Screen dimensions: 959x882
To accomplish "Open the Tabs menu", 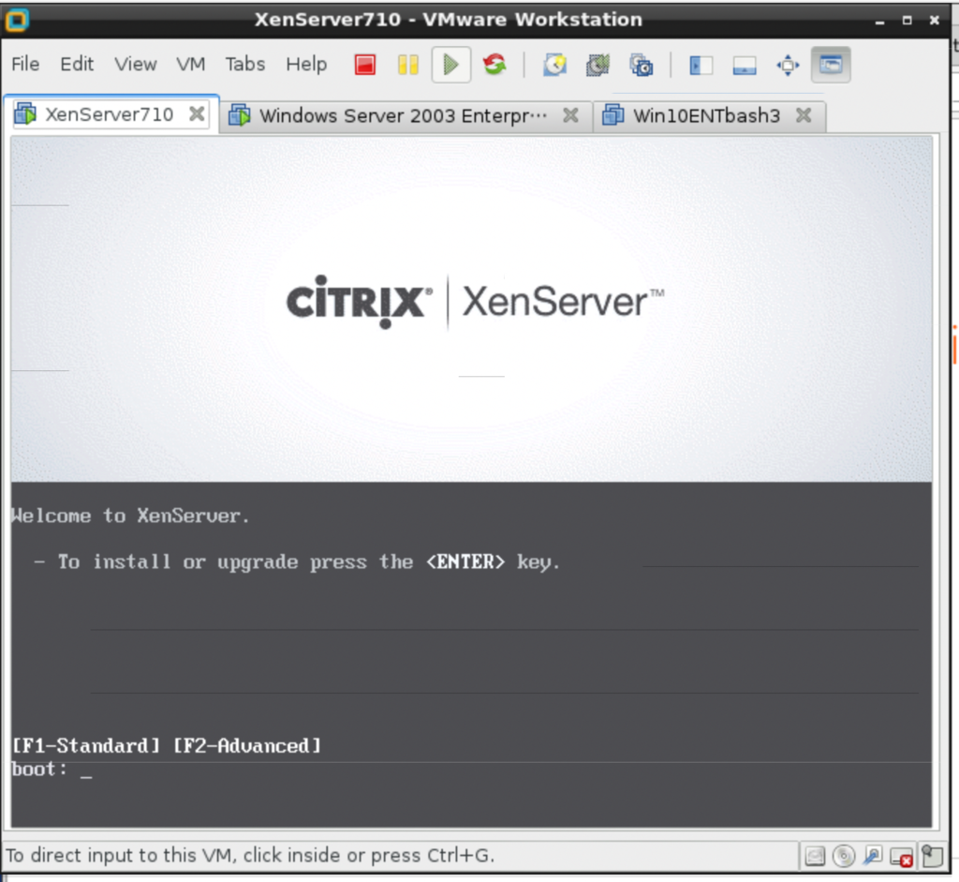I will (x=244, y=64).
